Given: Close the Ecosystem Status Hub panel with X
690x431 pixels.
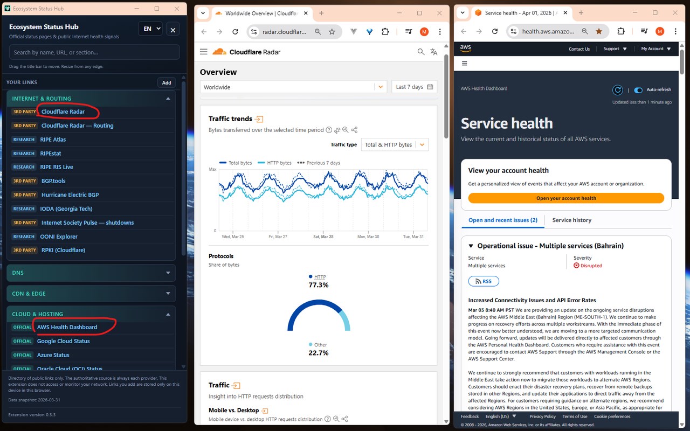Looking at the screenshot, I should click(172, 30).
